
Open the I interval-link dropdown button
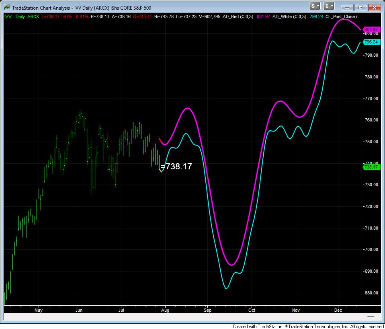(x=329, y=6)
